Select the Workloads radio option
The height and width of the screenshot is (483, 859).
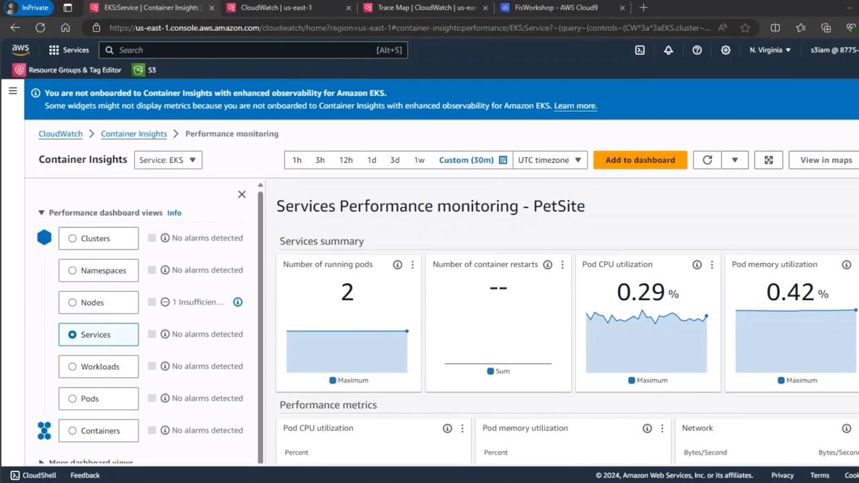click(72, 367)
